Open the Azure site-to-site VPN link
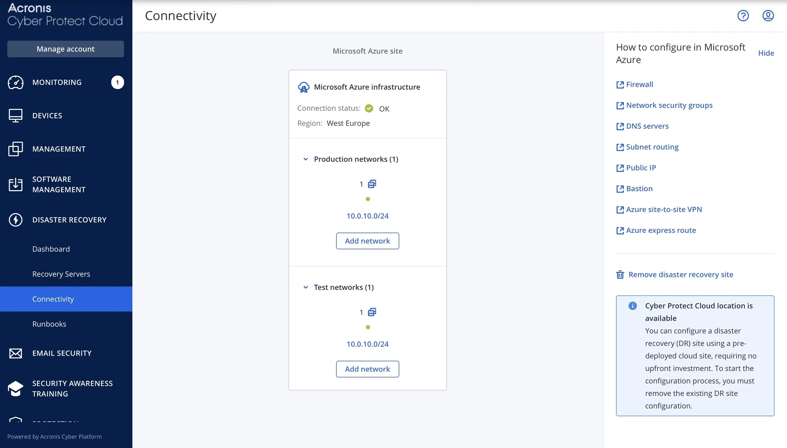Viewport: 787px width, 448px height. [664, 210]
